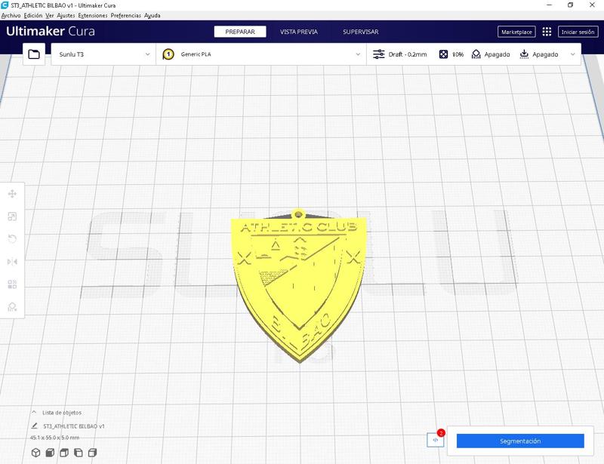The width and height of the screenshot is (604, 464).
Task: Open the application switcher grid icon
Action: click(547, 32)
